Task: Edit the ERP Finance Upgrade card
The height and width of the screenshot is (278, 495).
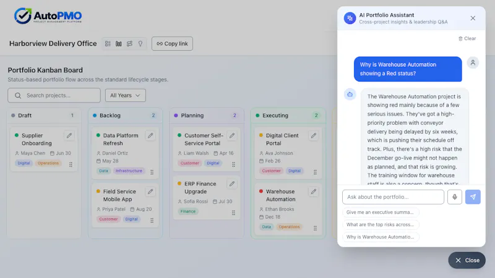Action: (x=232, y=183)
